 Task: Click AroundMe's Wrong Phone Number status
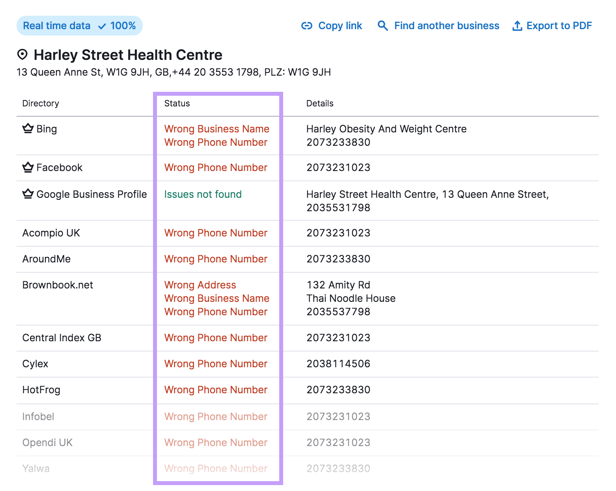coord(216,259)
